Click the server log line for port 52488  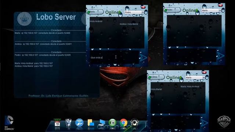pyautogui.click(x=42, y=33)
